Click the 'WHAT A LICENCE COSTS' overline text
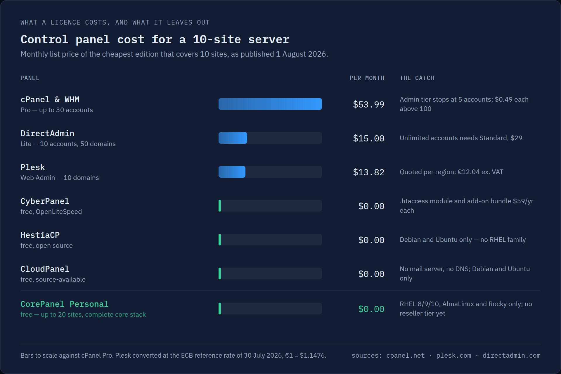 pyautogui.click(x=115, y=22)
